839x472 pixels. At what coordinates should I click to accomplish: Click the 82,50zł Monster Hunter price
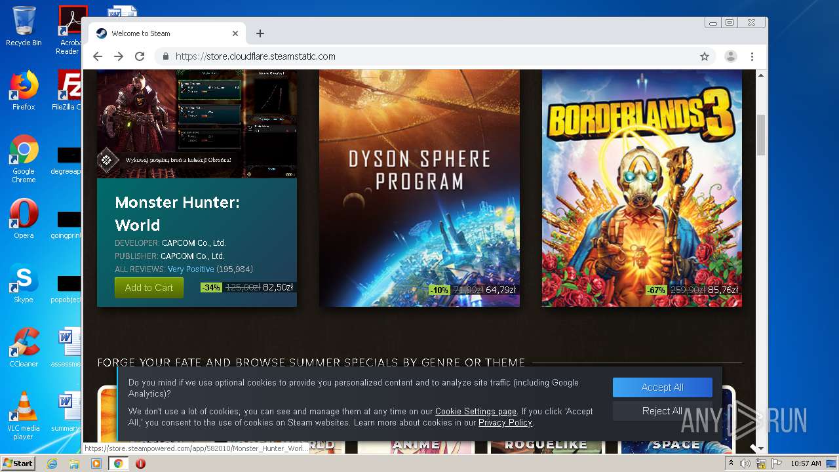278,287
